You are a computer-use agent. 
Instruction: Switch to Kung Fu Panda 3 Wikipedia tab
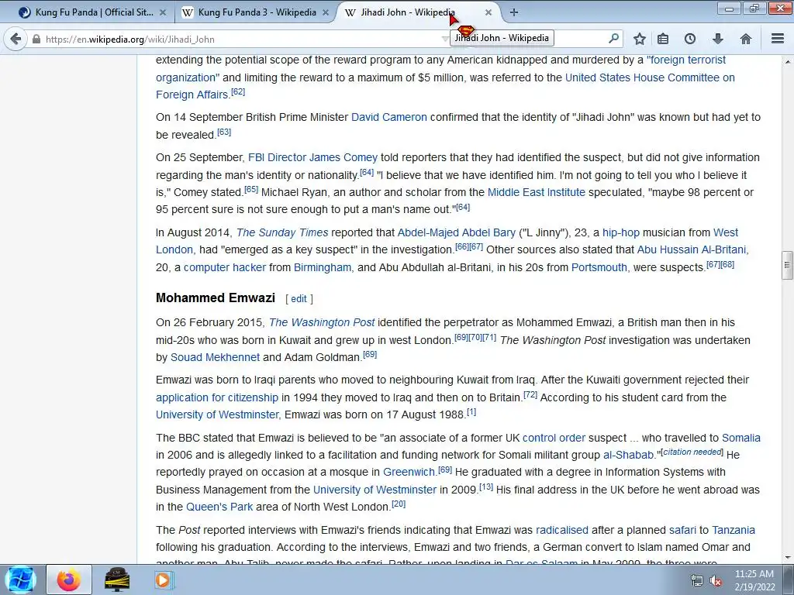(x=256, y=12)
